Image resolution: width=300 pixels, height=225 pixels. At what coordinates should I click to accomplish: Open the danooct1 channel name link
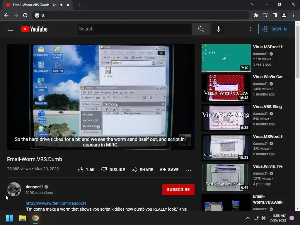coord(34,187)
